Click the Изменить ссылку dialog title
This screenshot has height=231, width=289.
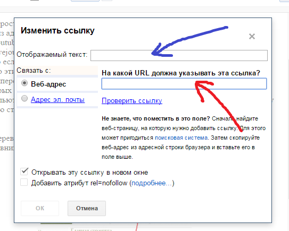coord(57,30)
